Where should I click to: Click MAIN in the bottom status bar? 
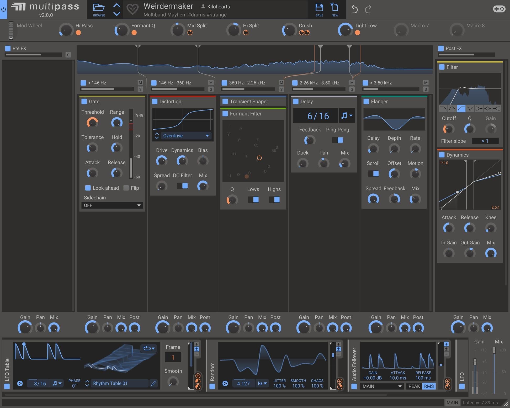[x=452, y=402]
